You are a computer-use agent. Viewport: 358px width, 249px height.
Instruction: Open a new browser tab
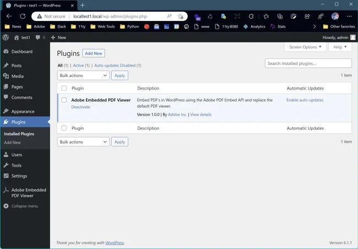(x=83, y=5)
